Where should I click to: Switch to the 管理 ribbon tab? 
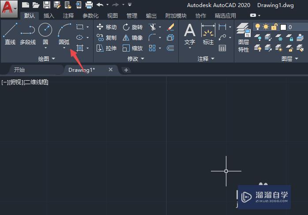point(132,15)
